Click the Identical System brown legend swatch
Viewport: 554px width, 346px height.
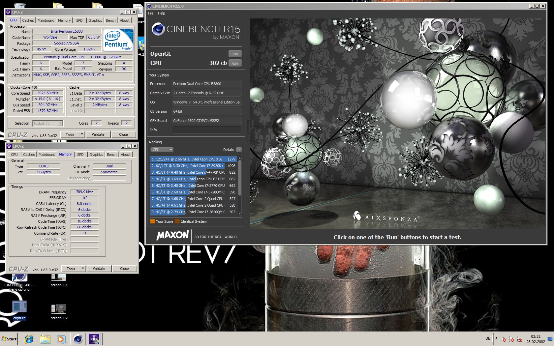[x=177, y=221]
